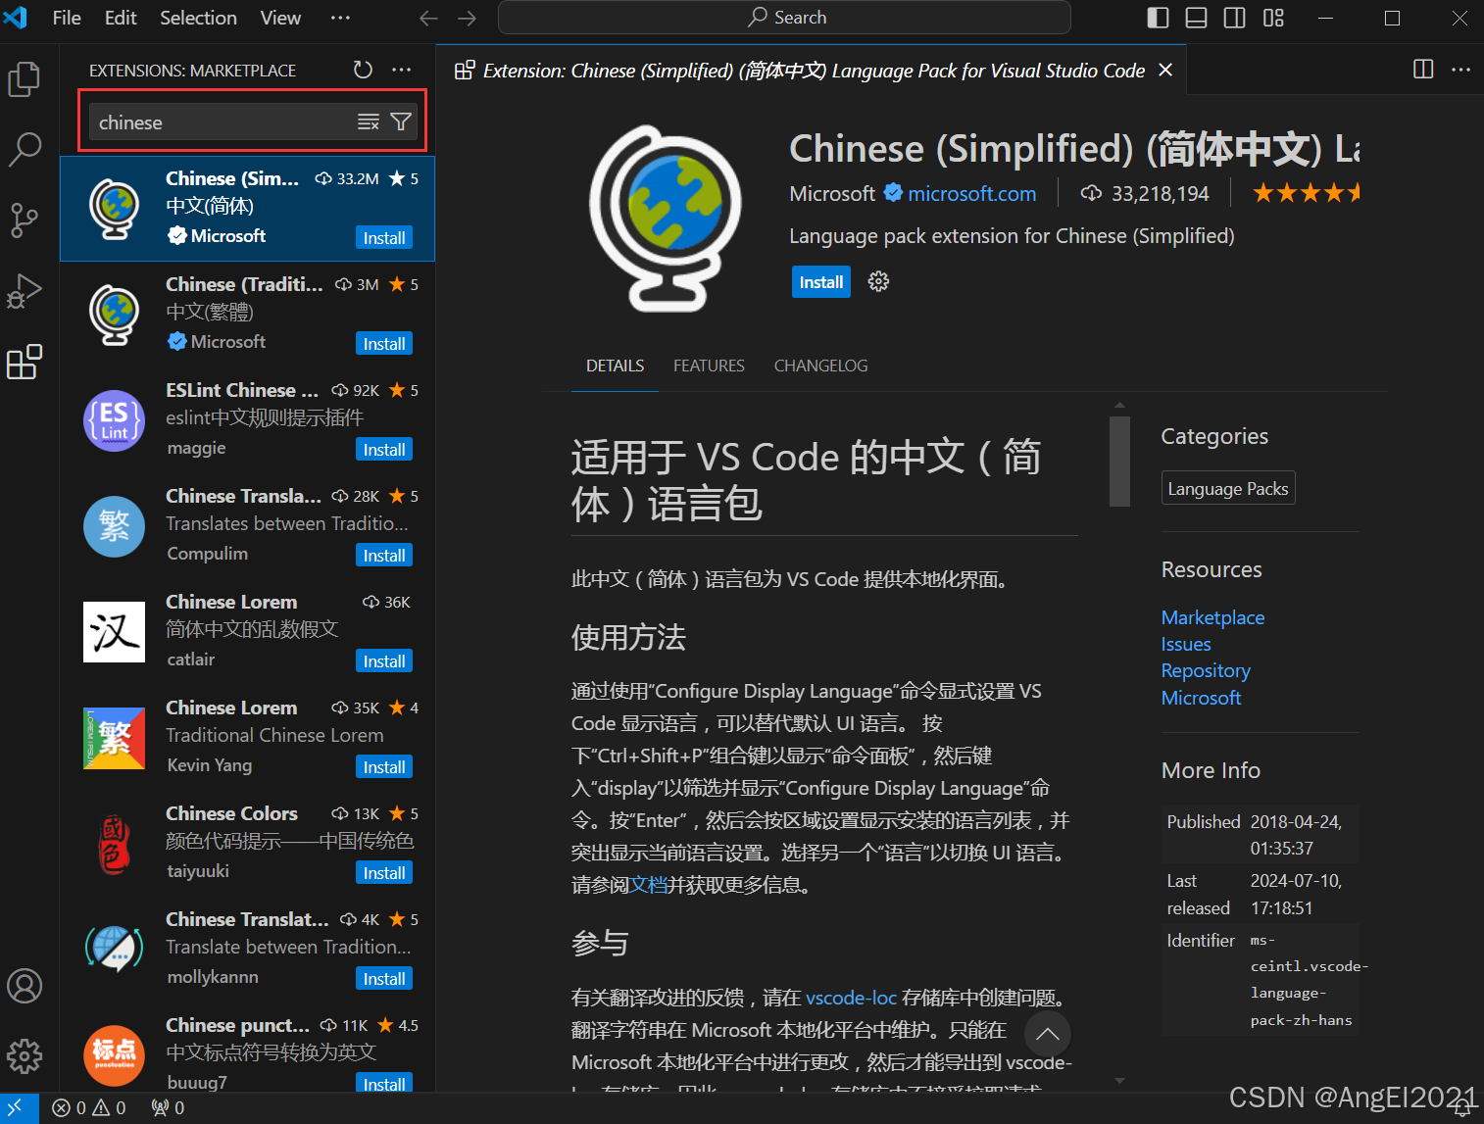Open the Manage gear in activity bar
Viewport: 1484px width, 1124px height.
coord(25,1055)
